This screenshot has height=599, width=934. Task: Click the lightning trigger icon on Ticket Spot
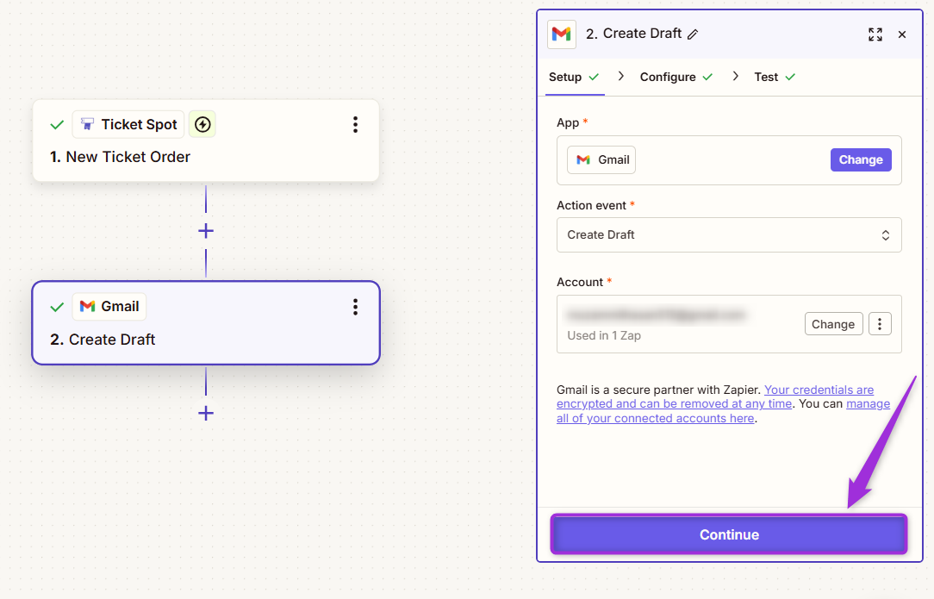pyautogui.click(x=202, y=124)
